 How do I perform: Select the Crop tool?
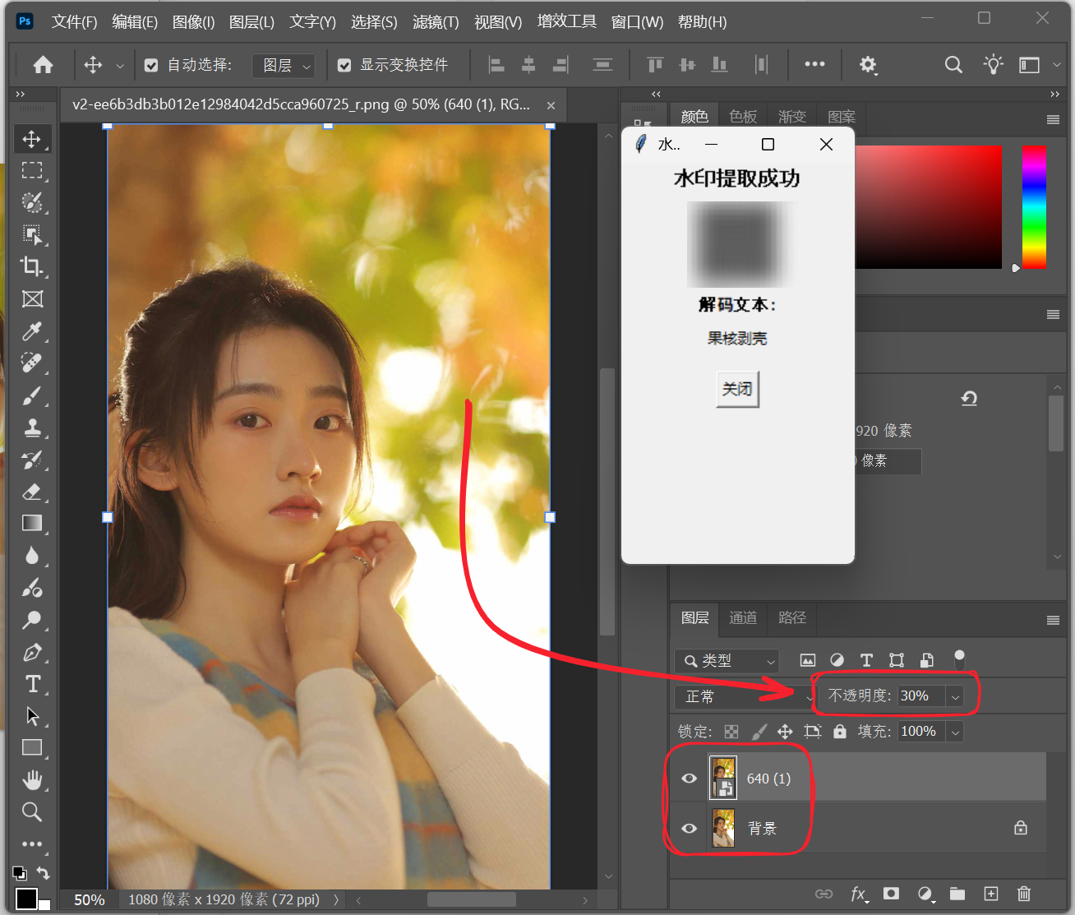(33, 266)
